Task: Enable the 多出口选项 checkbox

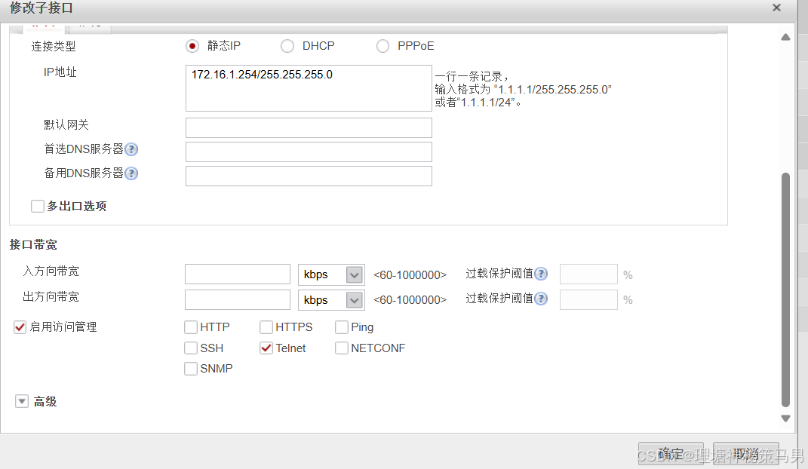Action: (38, 207)
